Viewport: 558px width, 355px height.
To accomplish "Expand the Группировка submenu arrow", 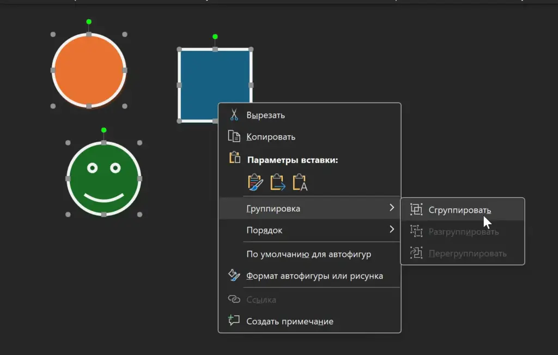I will tap(392, 208).
